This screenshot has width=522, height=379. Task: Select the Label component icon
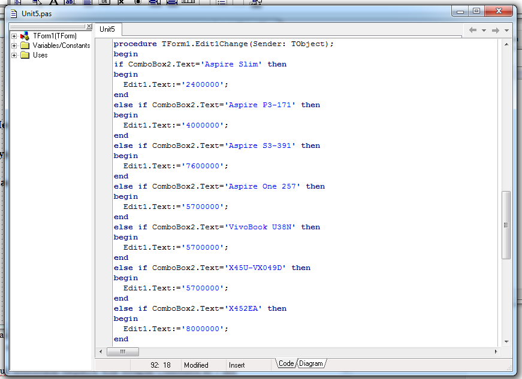point(53,2)
